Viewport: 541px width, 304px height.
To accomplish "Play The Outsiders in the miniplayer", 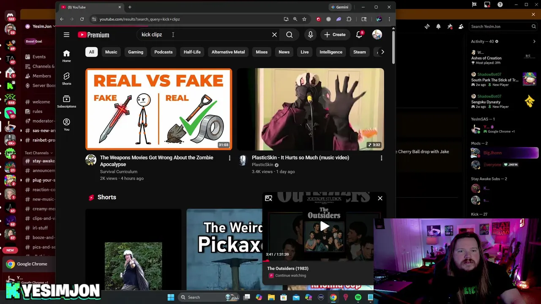I will click(x=324, y=227).
